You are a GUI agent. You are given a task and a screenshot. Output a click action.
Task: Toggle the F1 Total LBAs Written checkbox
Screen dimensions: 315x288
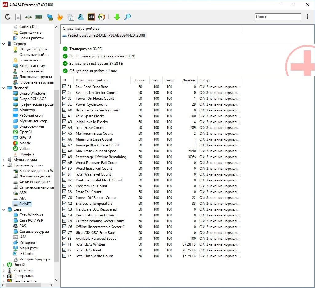point(64,244)
